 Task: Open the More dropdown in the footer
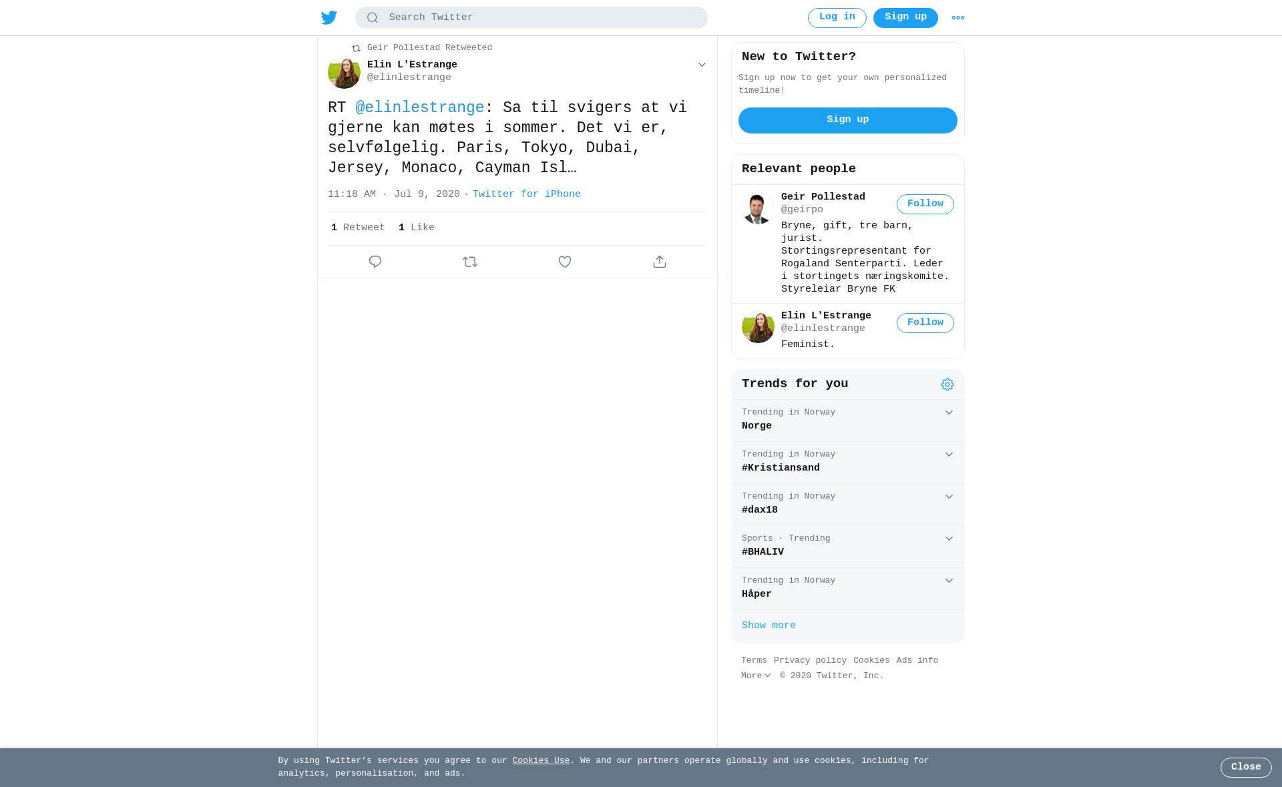pos(756,676)
